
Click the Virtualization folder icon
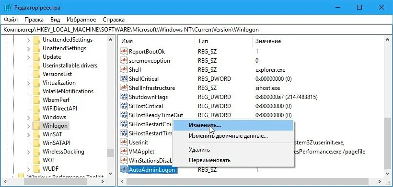point(36,82)
